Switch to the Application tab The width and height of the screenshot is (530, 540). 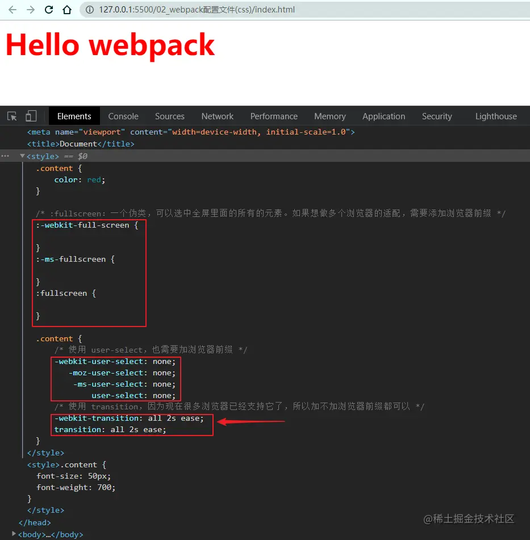point(383,116)
